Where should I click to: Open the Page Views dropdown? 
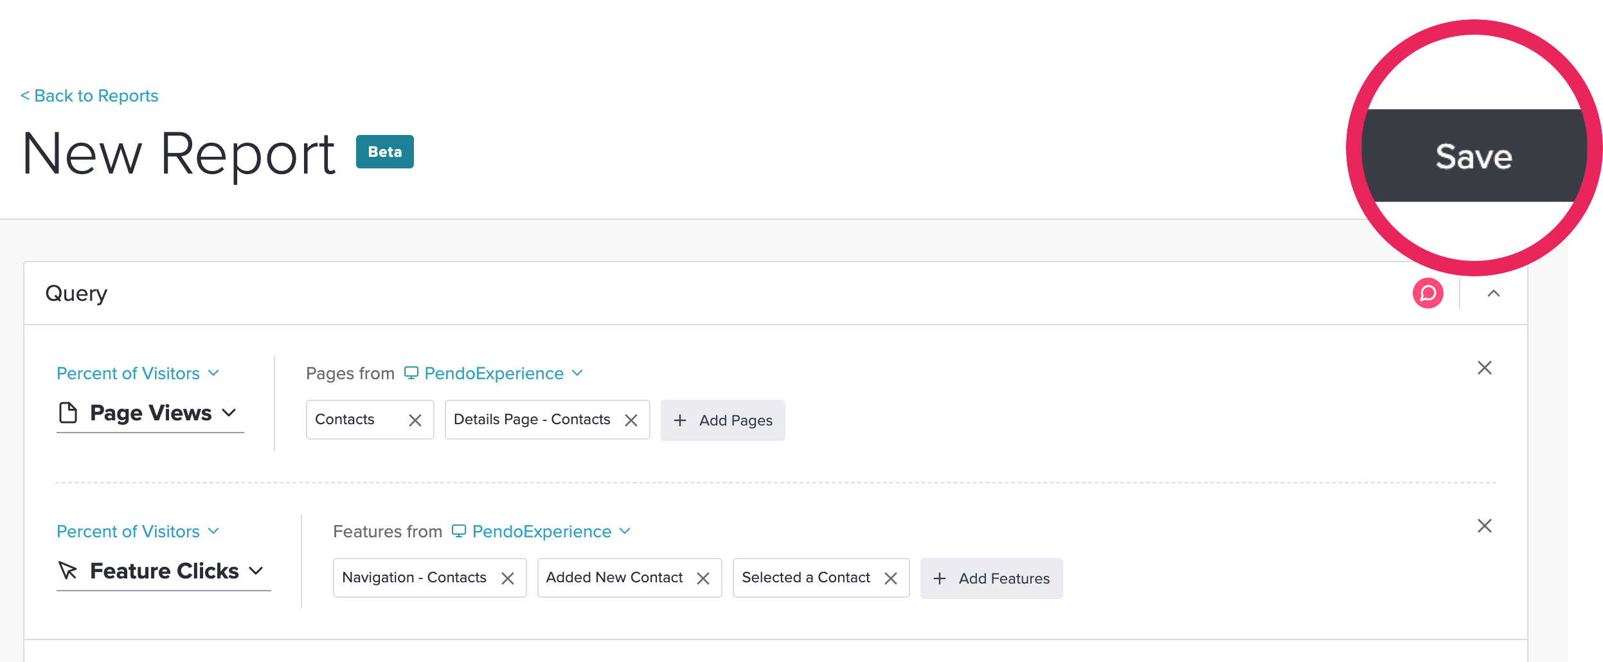click(x=150, y=413)
